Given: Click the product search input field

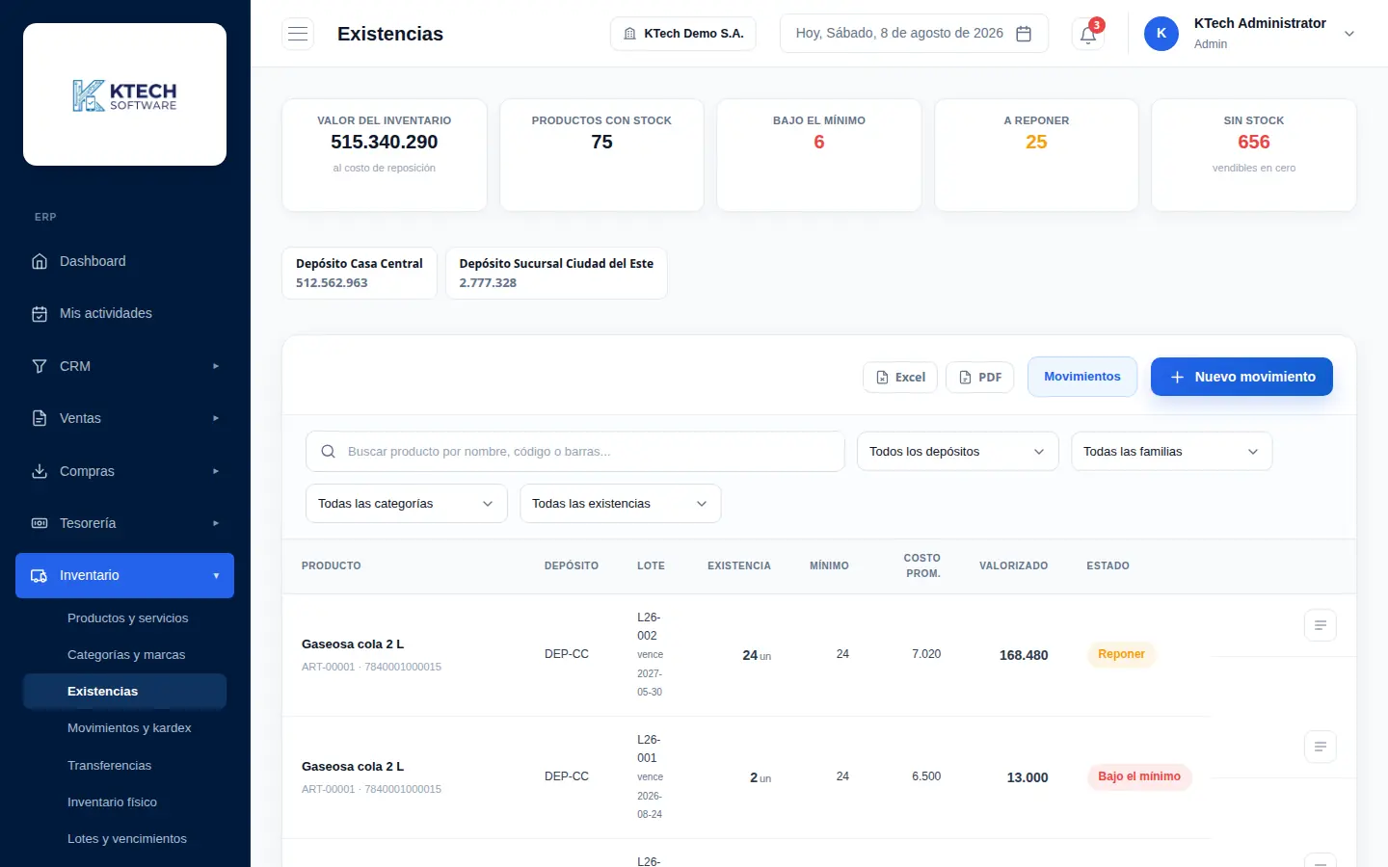Looking at the screenshot, I should pos(575,451).
